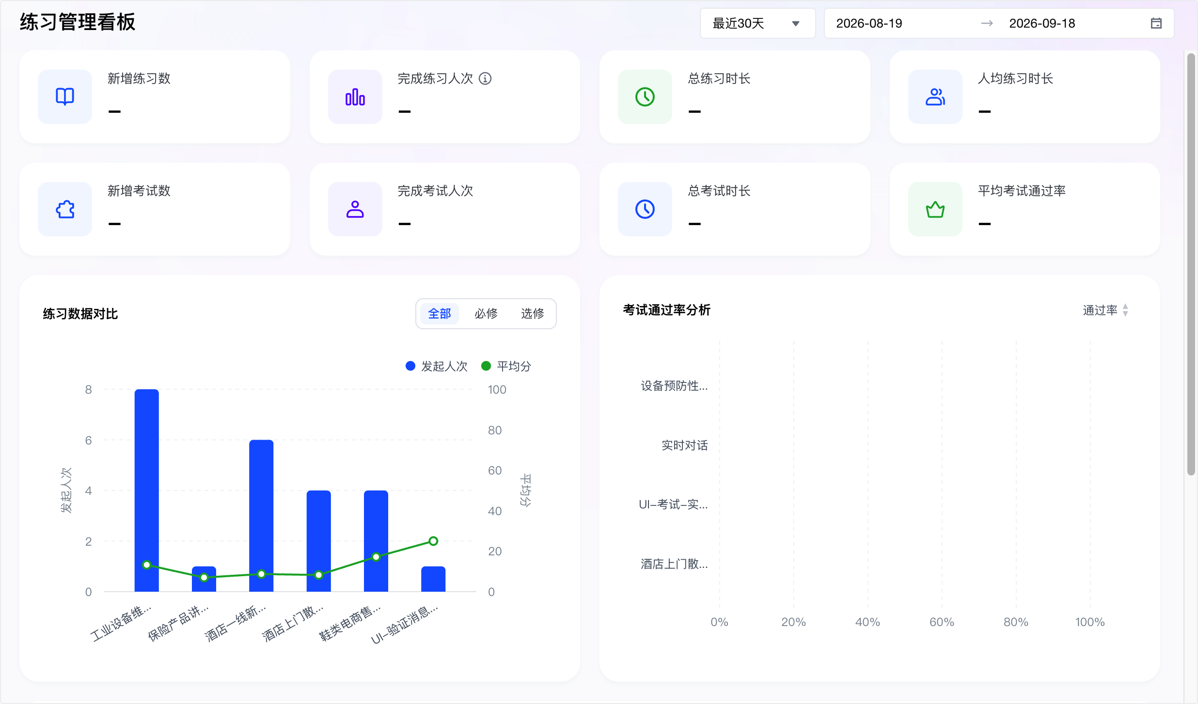Click the 酒店一线新… bar in practice chart
This screenshot has width=1198, height=704.
[x=261, y=516]
